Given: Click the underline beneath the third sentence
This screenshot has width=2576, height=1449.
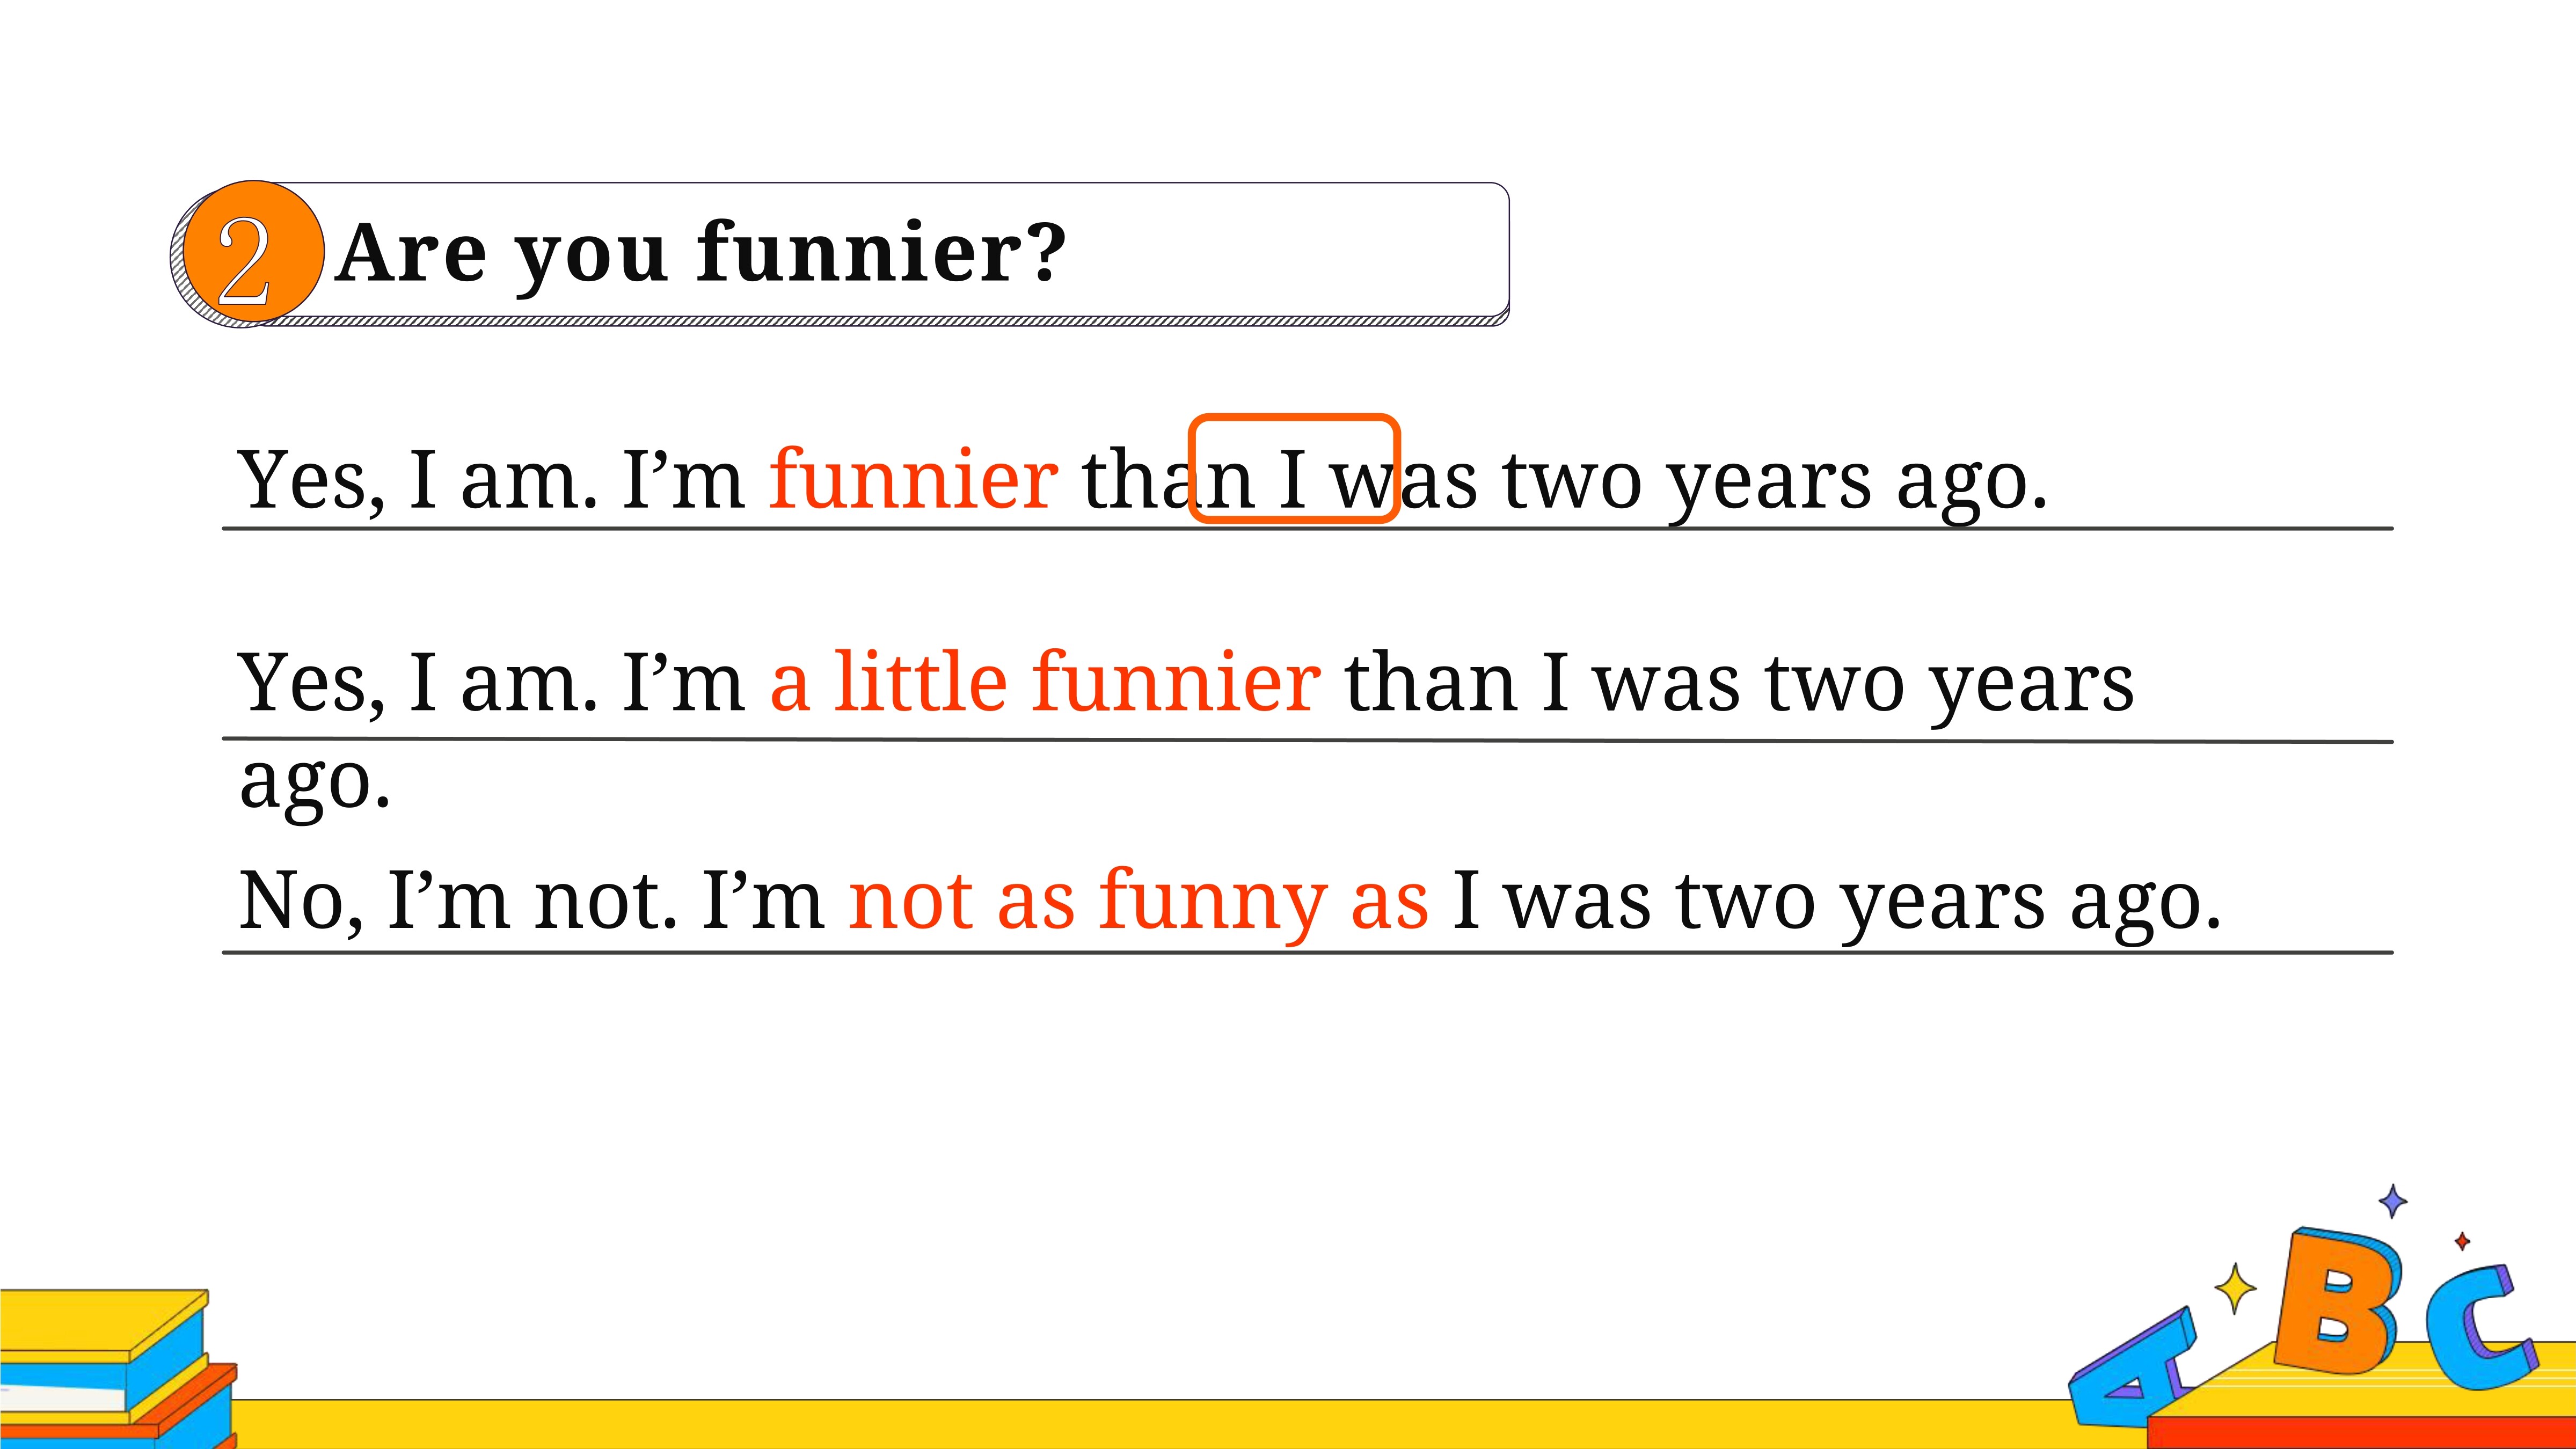Looking at the screenshot, I should (1307, 953).
